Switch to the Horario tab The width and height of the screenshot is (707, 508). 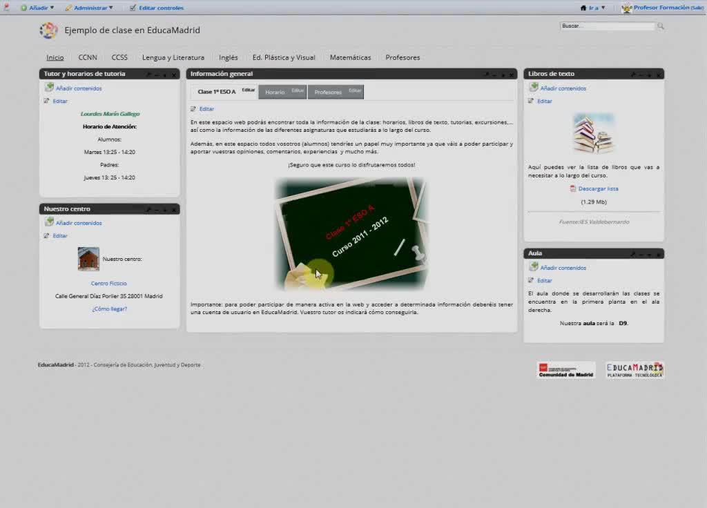pyautogui.click(x=275, y=92)
